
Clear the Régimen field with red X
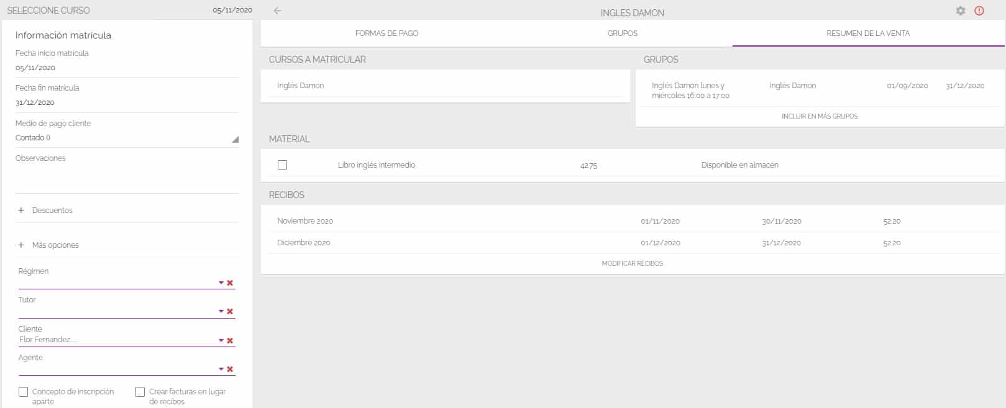coord(230,283)
